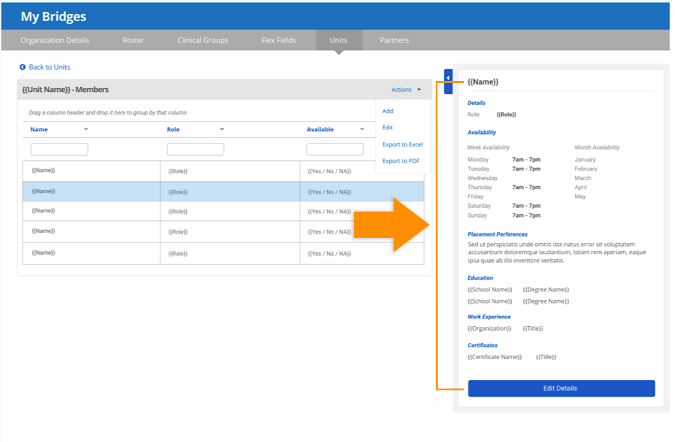Click Monday in Week Availability
This screenshot has height=442, width=675.
478,159
